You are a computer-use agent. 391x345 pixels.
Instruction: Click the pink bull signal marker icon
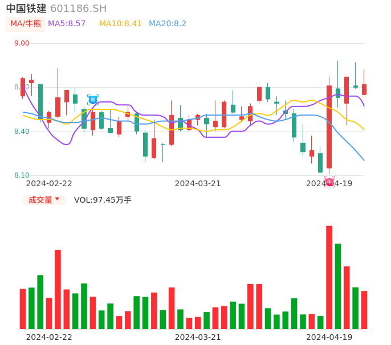tap(329, 182)
